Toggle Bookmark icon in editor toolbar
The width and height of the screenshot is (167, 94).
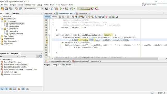click(96, 17)
